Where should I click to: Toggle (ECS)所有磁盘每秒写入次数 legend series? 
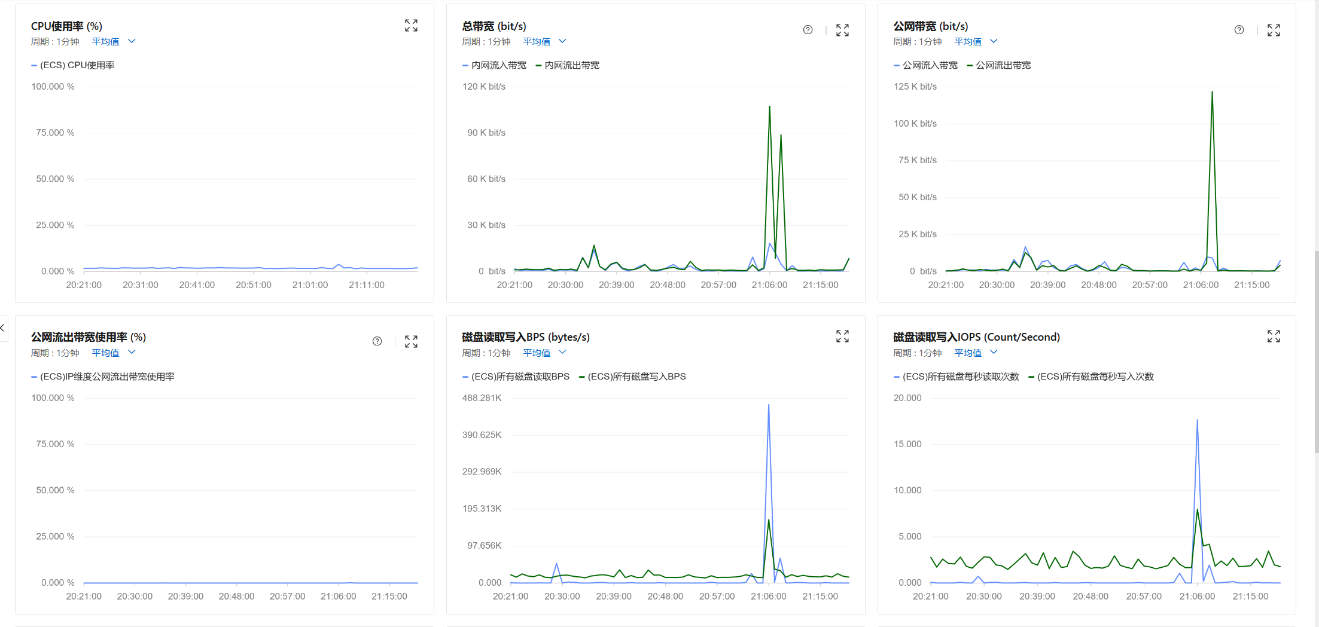[x=1091, y=377]
